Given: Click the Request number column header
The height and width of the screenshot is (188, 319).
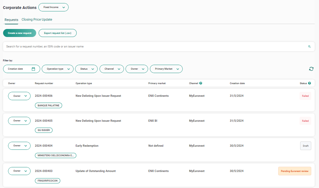Looking at the screenshot, I should [x=44, y=83].
